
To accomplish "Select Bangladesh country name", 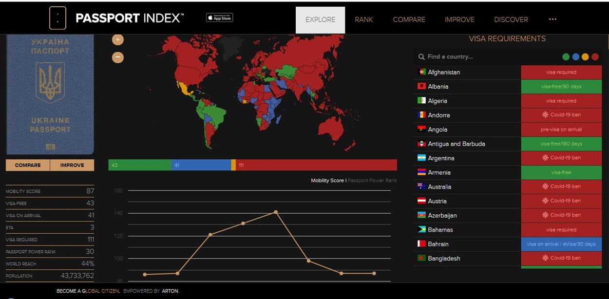I will [444, 258].
